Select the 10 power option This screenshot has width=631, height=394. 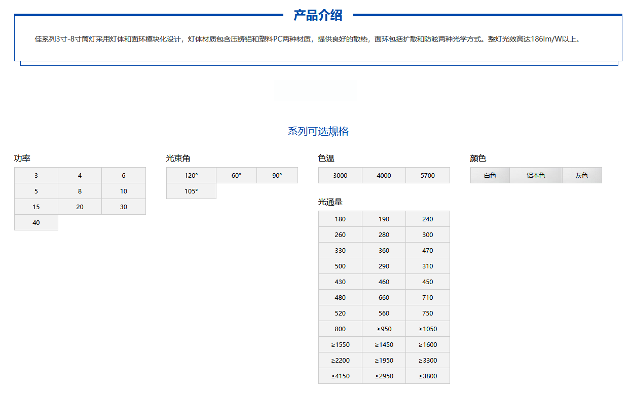tap(124, 191)
